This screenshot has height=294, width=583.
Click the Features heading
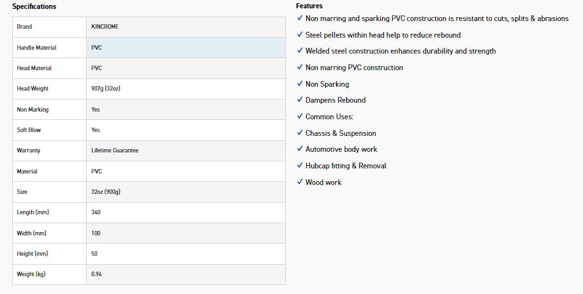tap(309, 6)
